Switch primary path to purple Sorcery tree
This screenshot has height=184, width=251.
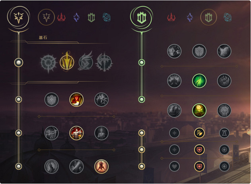coord(76,17)
